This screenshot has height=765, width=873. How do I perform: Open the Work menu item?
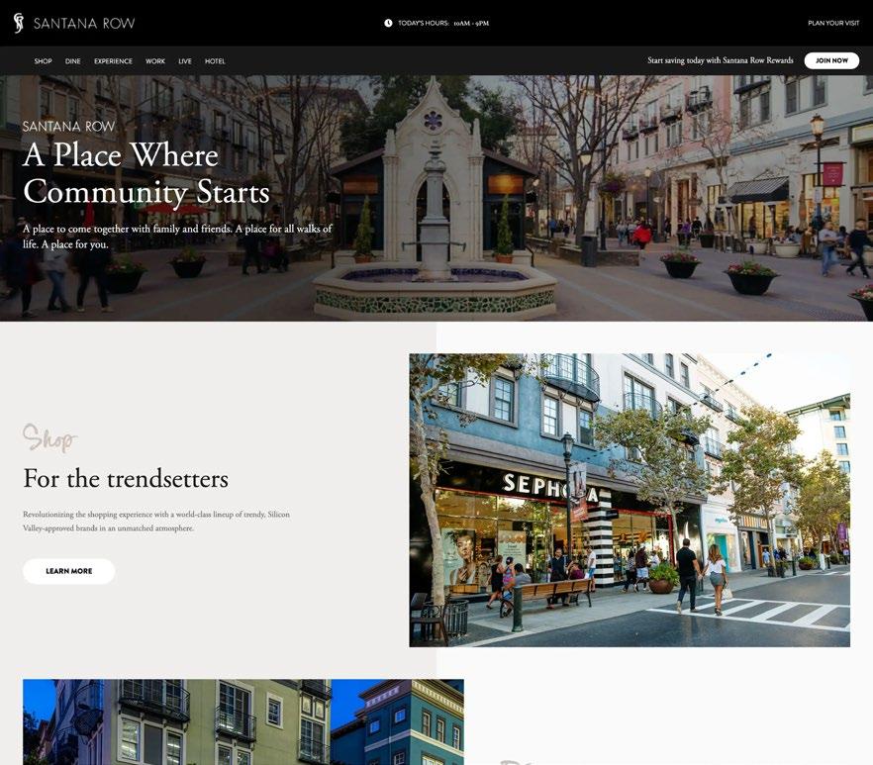(155, 61)
